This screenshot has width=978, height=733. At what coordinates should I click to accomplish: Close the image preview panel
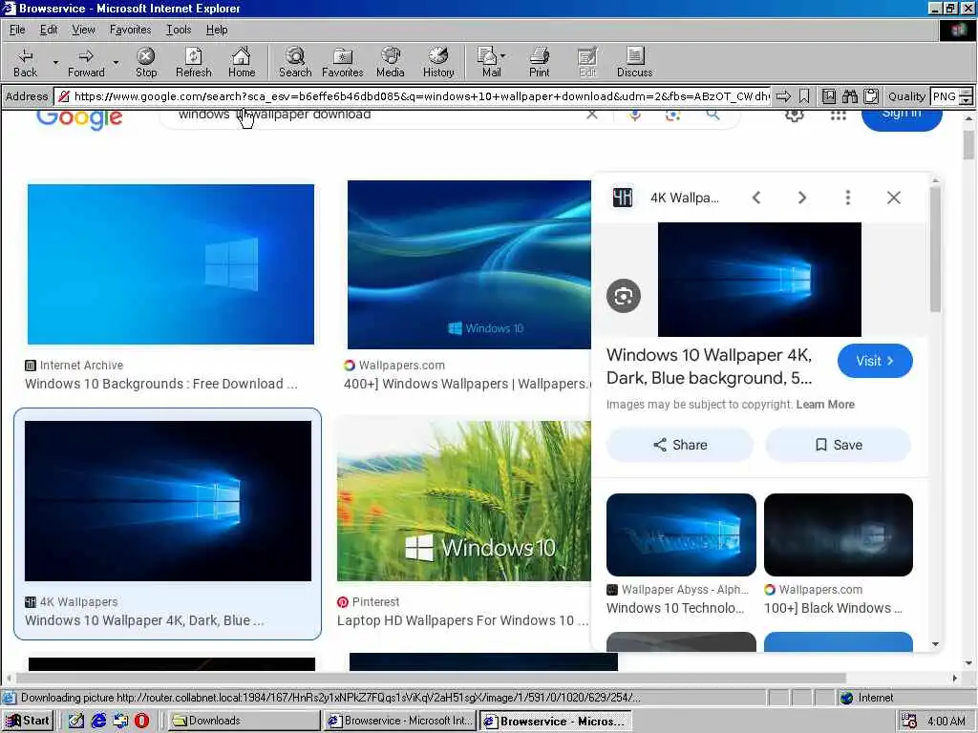[893, 198]
